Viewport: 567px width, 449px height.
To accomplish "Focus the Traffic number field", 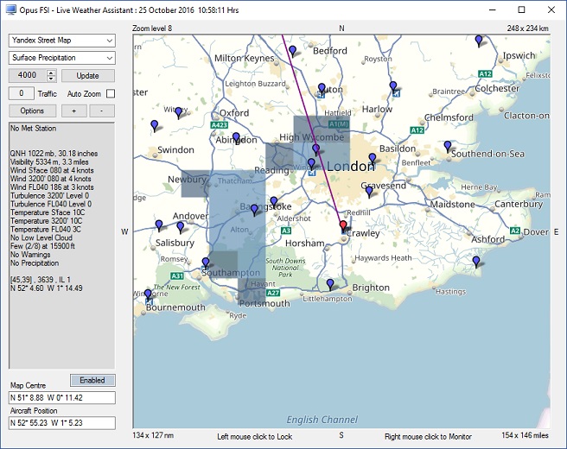I will pos(22,93).
